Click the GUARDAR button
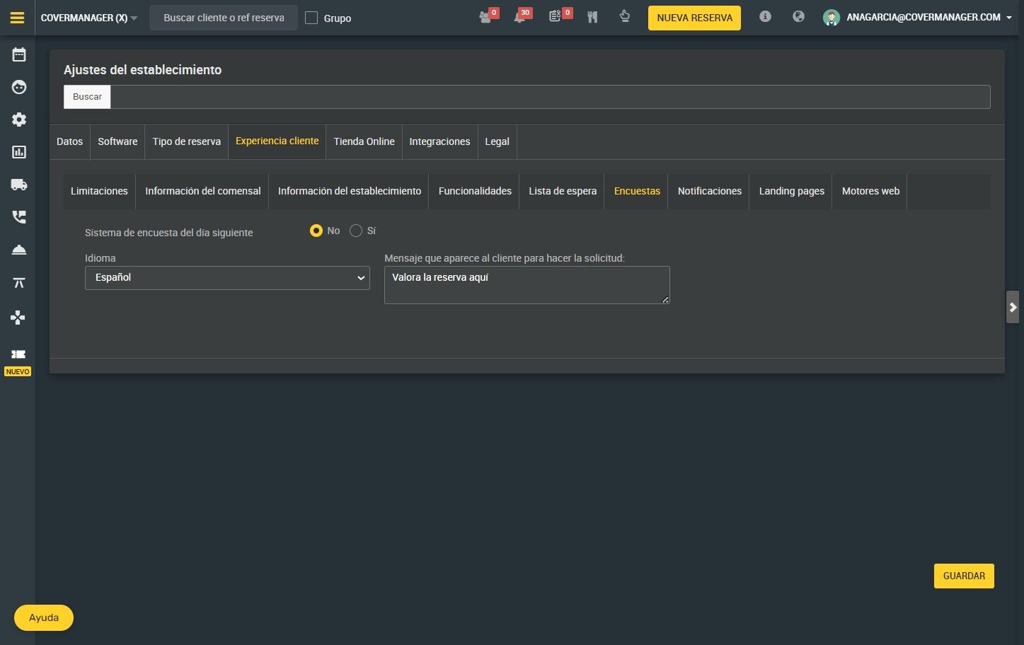 [x=964, y=576]
